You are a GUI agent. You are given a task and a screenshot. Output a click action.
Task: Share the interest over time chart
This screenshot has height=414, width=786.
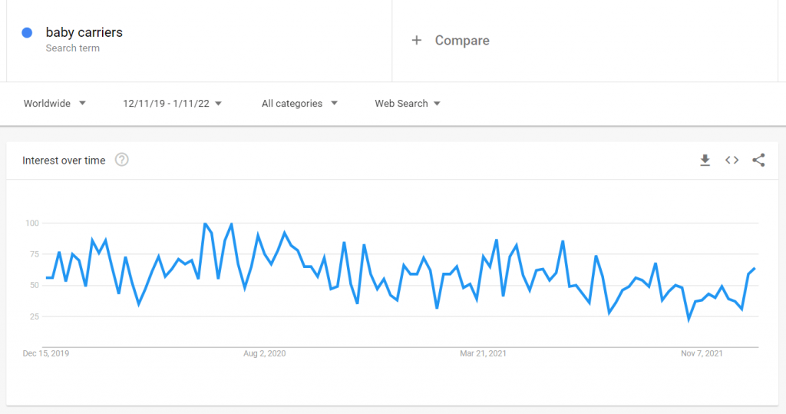click(758, 160)
